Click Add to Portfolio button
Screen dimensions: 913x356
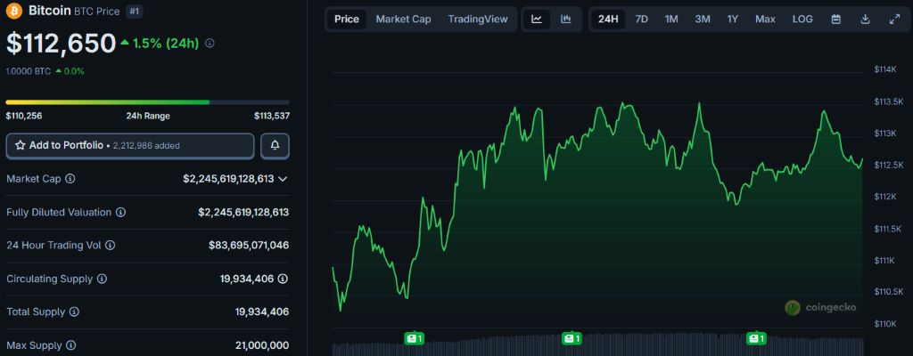click(130, 145)
